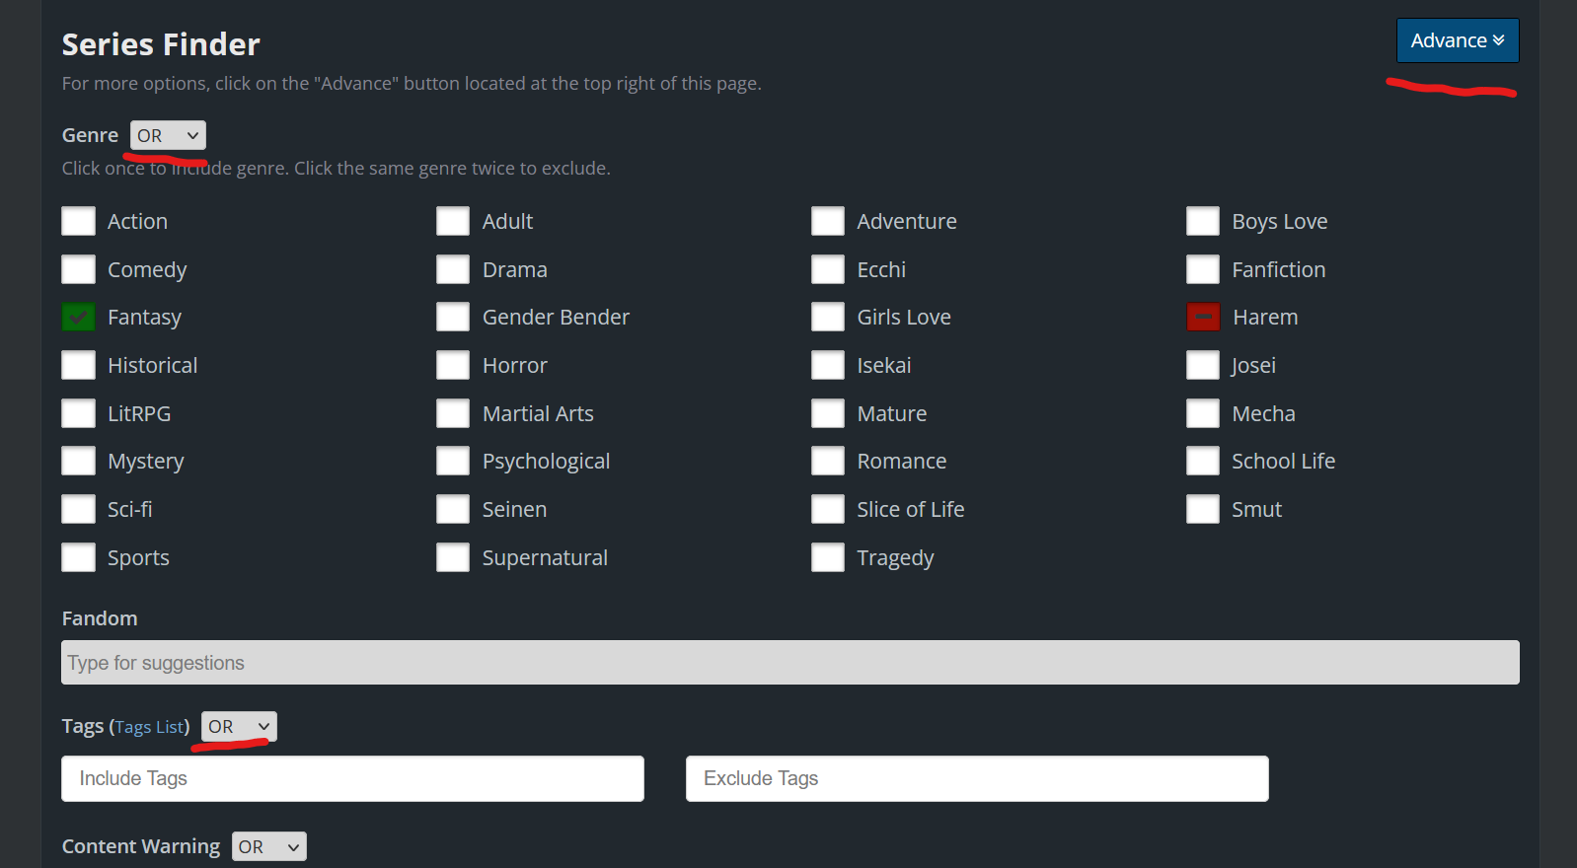Open the Advance options button
The image size is (1577, 868).
[x=1457, y=40]
